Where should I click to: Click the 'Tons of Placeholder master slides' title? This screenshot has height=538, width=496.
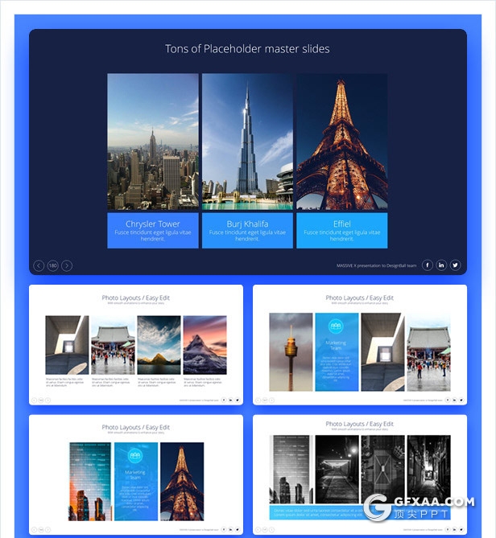pos(247,49)
